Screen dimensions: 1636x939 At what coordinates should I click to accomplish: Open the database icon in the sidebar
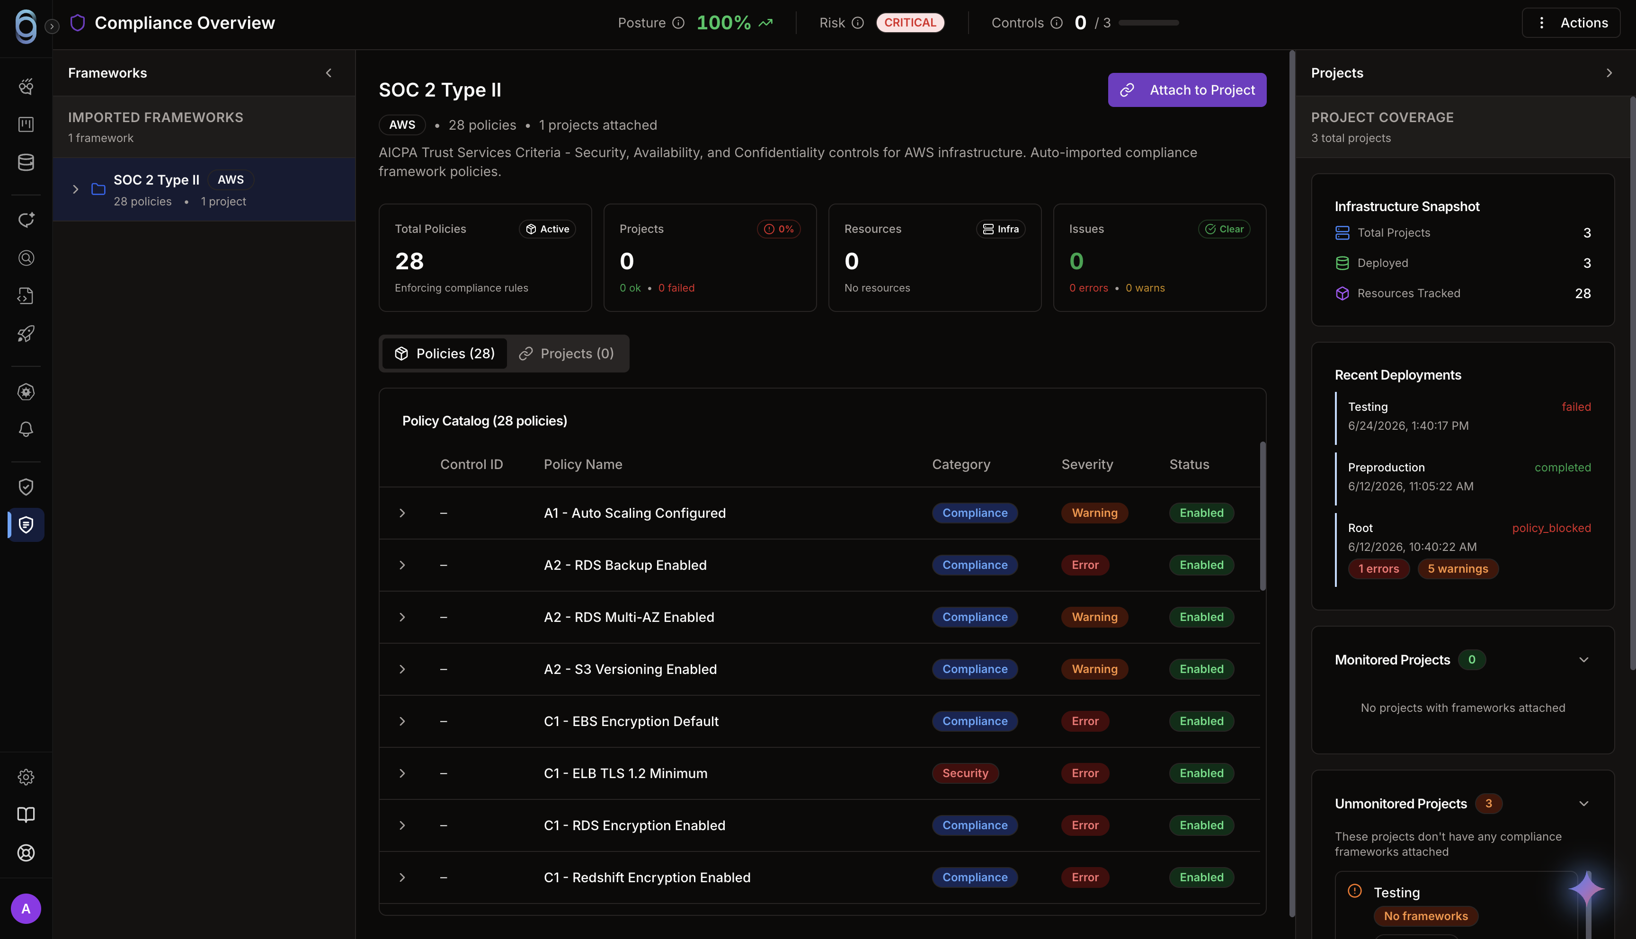pyautogui.click(x=26, y=162)
